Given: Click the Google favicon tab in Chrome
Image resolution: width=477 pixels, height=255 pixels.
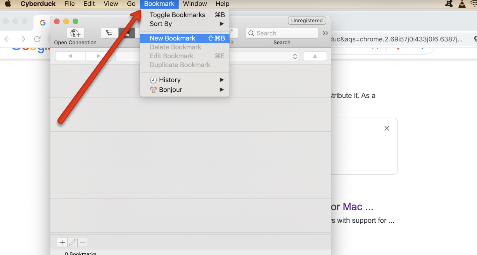Looking at the screenshot, I should click(x=43, y=23).
